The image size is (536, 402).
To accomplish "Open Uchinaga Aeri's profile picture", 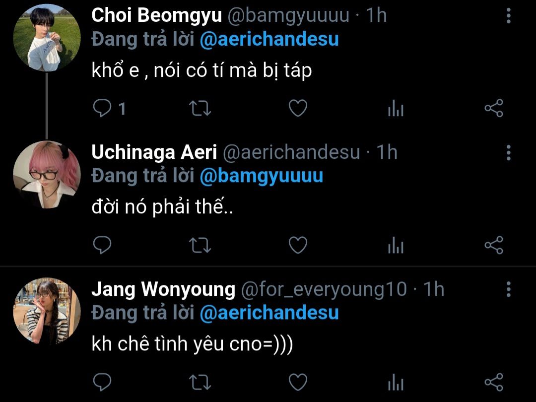I will pyautogui.click(x=47, y=175).
